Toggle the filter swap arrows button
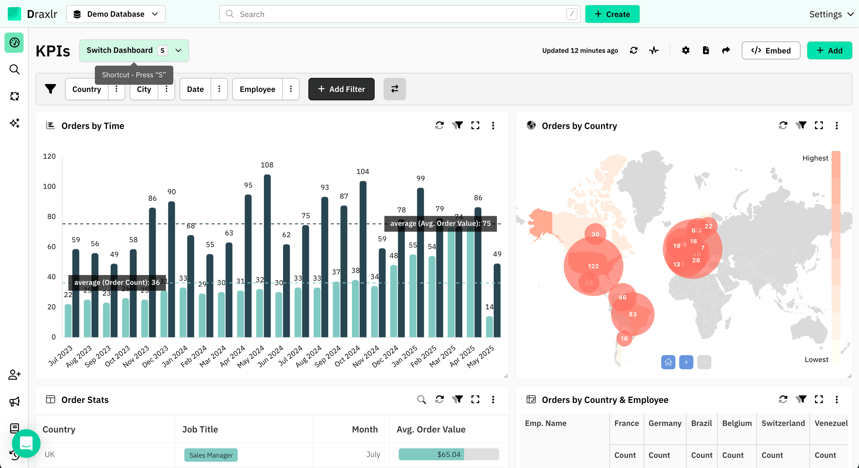The height and width of the screenshot is (468, 859). click(395, 89)
